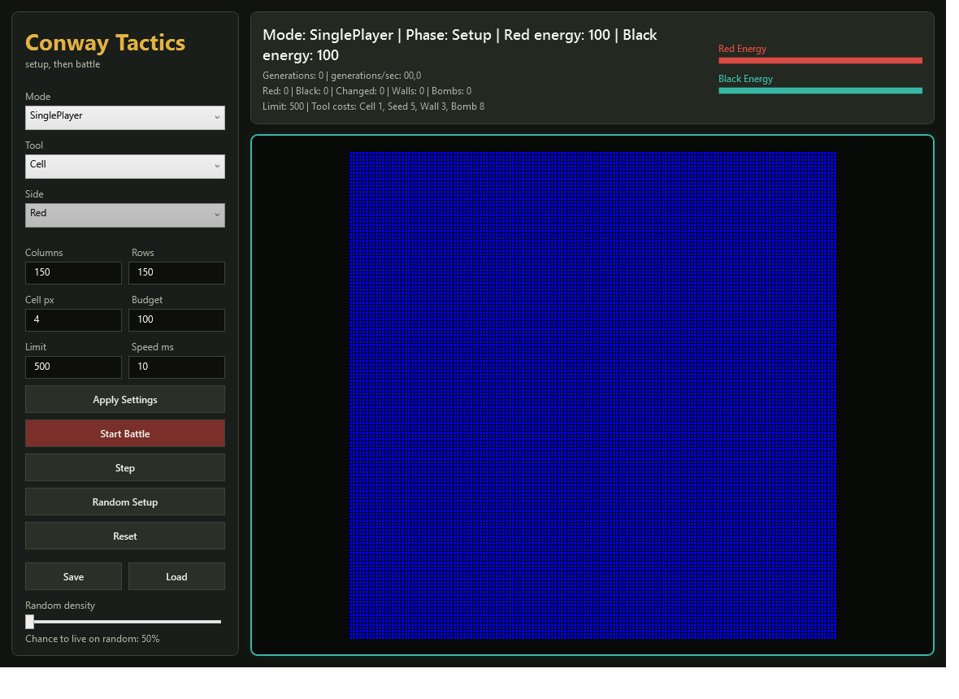Click the Cell px input field
The height and width of the screenshot is (699, 959).
73,320
